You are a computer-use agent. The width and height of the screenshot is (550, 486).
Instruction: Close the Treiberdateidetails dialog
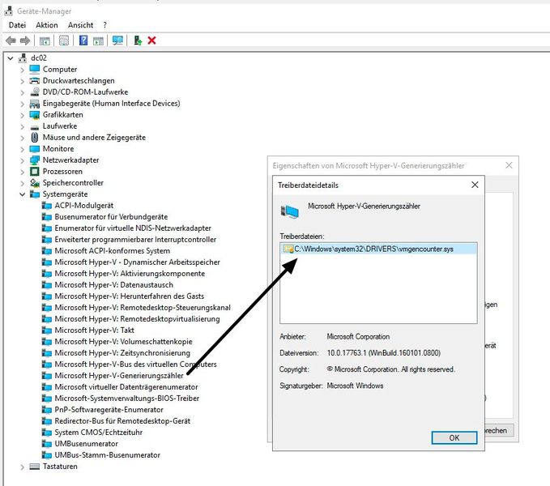(475, 185)
